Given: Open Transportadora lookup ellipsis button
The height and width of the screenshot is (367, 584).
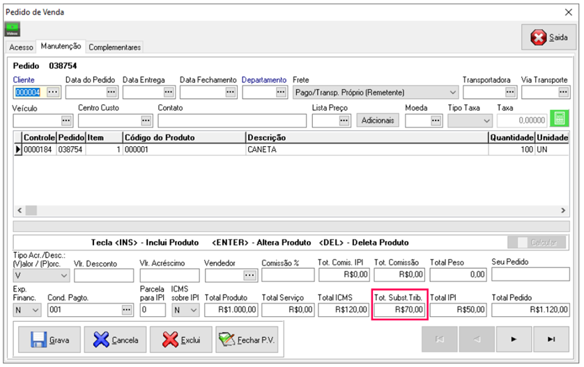Looking at the screenshot, I should (511, 92).
